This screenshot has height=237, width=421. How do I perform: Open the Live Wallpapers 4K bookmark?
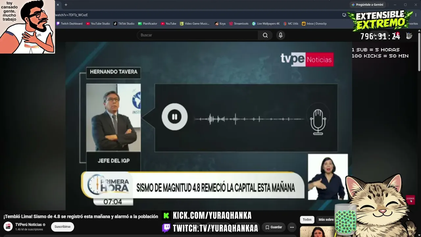(x=266, y=24)
